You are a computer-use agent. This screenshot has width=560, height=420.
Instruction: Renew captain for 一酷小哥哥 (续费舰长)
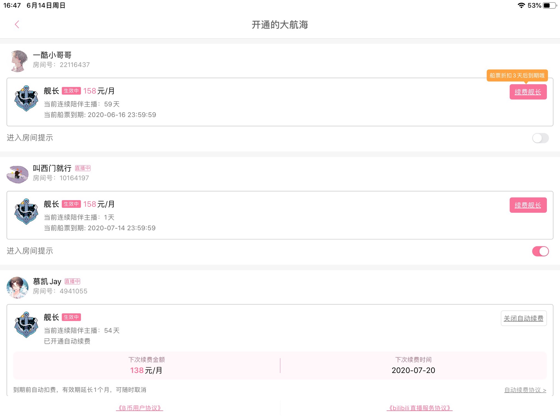[x=528, y=92]
